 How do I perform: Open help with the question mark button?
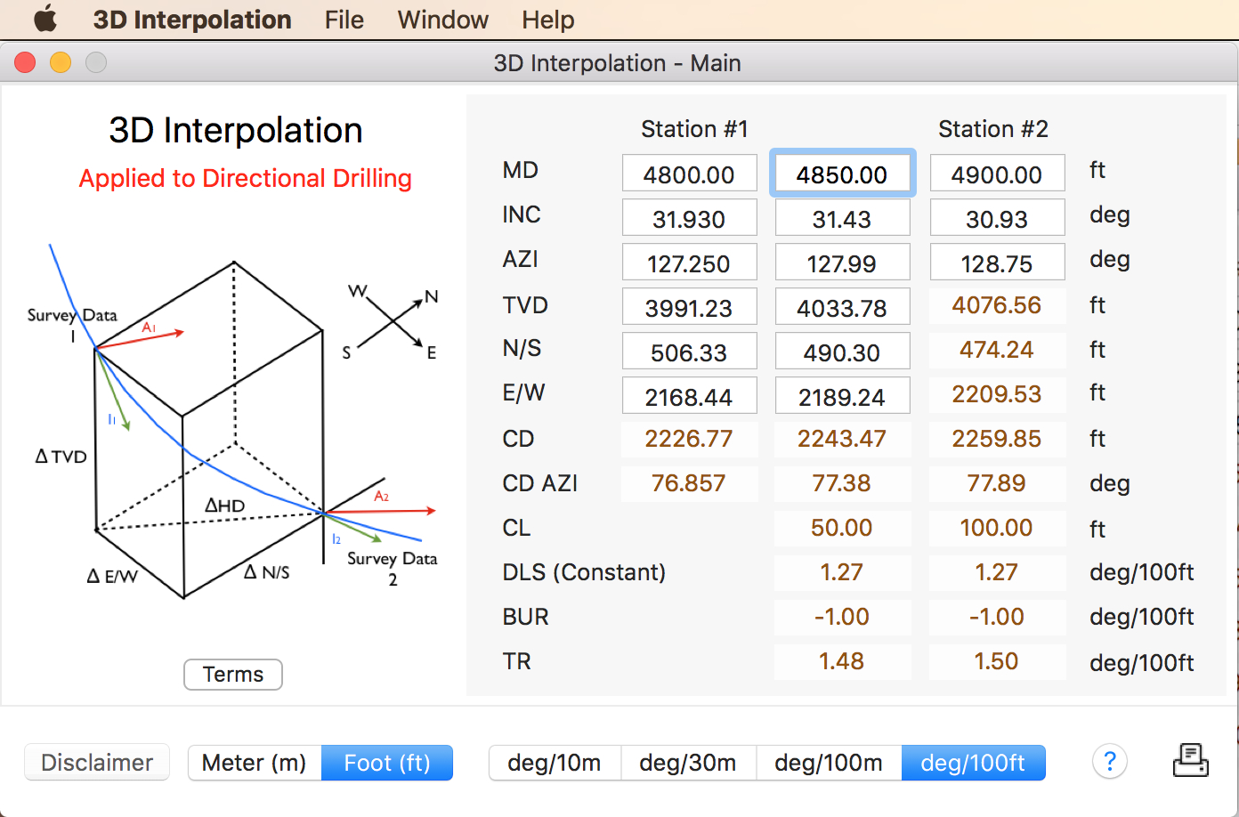1109,762
